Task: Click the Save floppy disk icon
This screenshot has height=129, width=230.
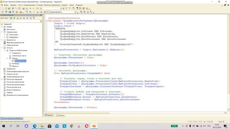Action: tap(9, 9)
